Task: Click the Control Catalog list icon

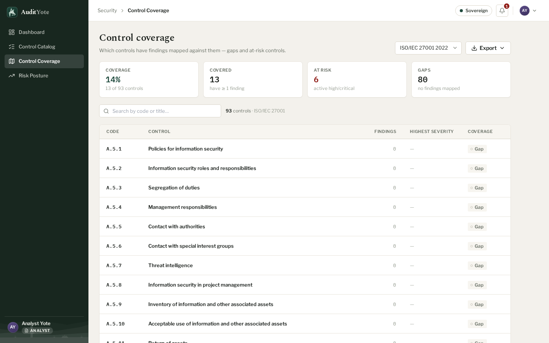Action: point(12,47)
